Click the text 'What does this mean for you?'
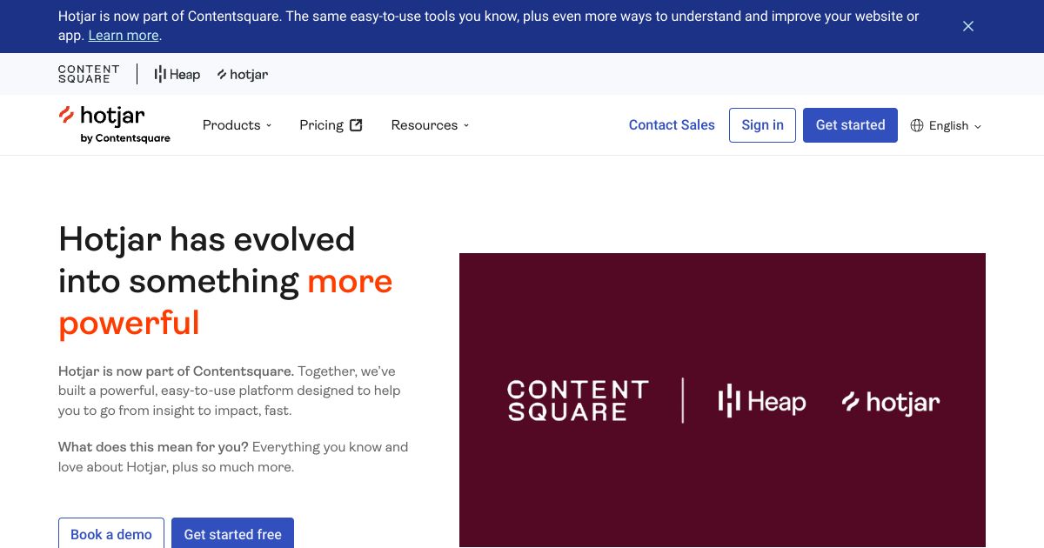The height and width of the screenshot is (548, 1044). pyautogui.click(x=153, y=447)
